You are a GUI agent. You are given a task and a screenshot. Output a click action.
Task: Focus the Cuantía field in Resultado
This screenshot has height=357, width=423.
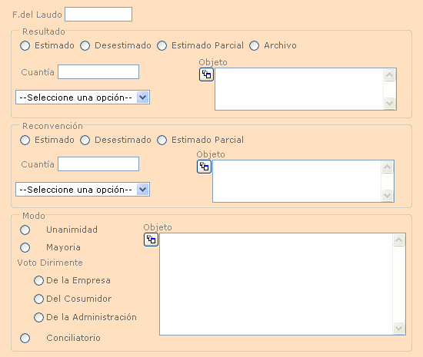coord(98,72)
